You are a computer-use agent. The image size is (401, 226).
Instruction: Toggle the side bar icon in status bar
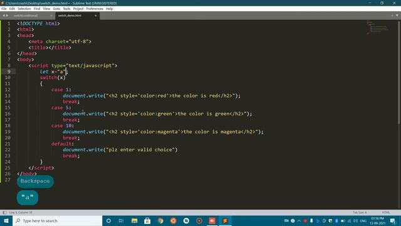4,212
